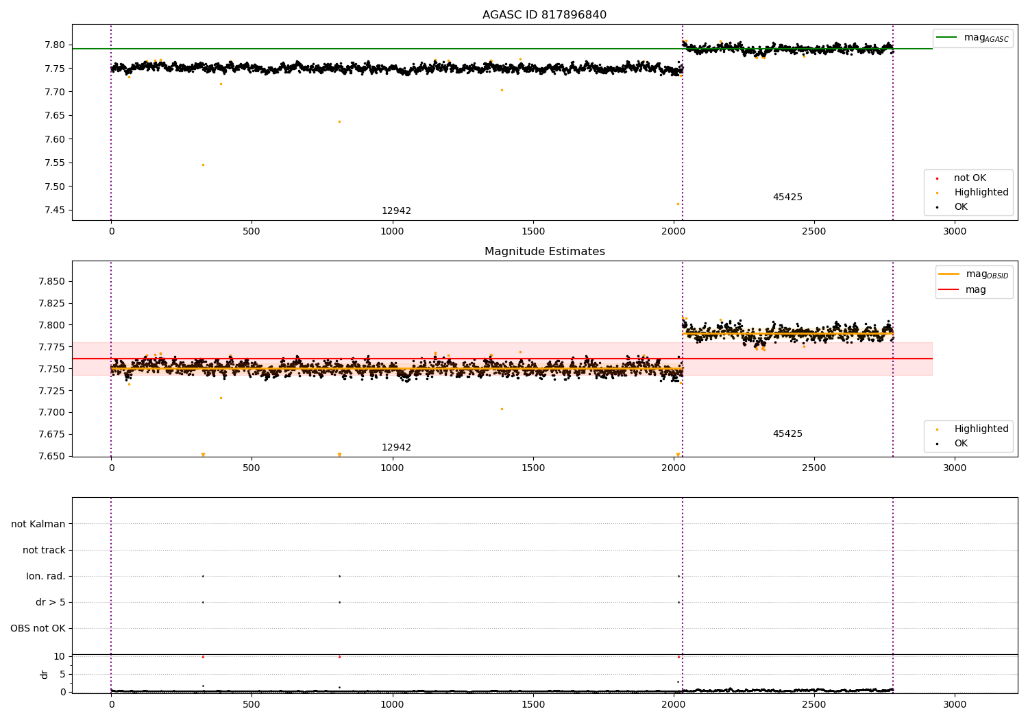This screenshot has width=1028, height=720.
Task: Click the 1000 x-tick under top plot
Action: pos(392,232)
